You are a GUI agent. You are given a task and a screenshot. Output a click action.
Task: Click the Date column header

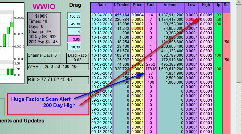point(102,5)
